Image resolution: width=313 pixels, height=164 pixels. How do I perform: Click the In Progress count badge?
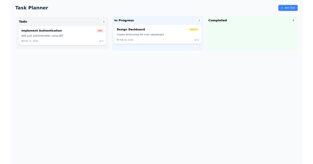coord(199,20)
